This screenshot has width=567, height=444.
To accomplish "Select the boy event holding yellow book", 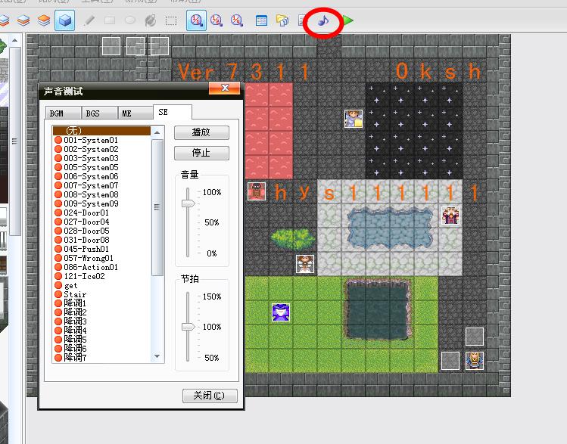I will [x=354, y=119].
